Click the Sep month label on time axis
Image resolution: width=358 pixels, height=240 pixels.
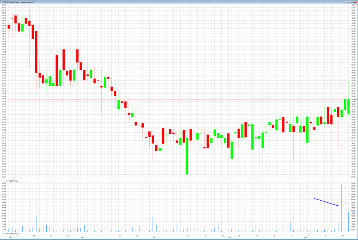[x=83, y=238]
